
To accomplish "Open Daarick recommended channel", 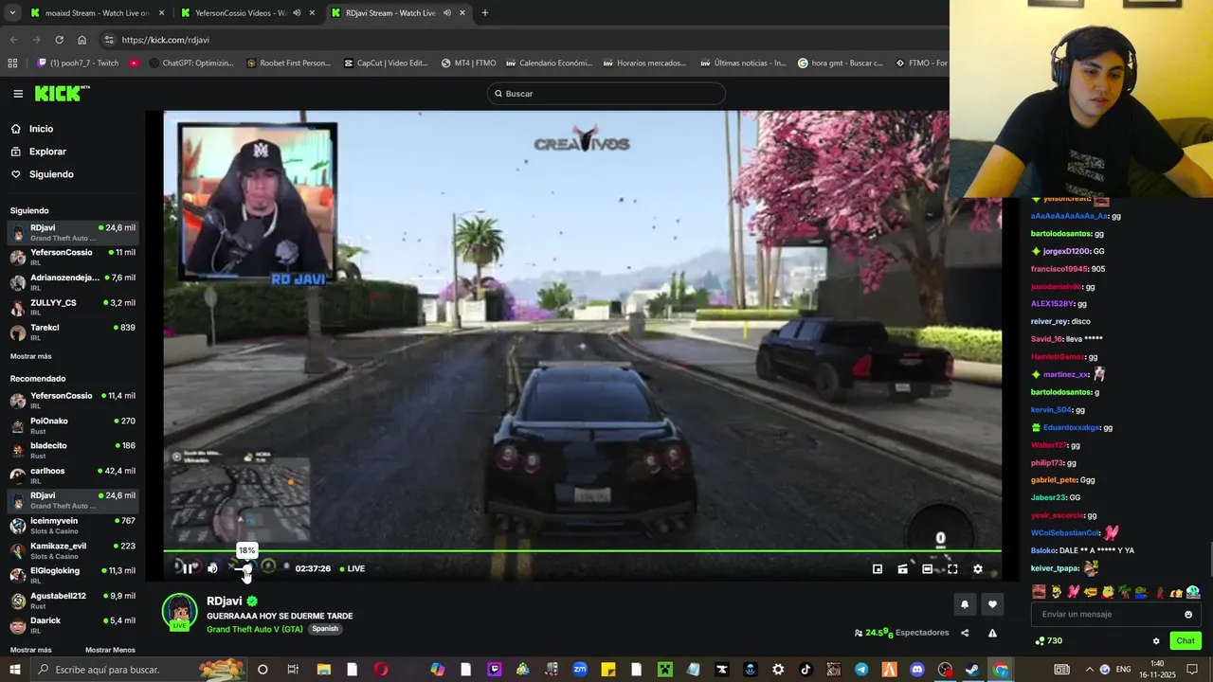I will [73, 625].
